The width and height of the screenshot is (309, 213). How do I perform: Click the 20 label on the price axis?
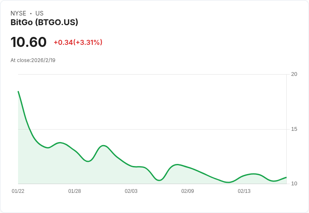[x=294, y=74]
